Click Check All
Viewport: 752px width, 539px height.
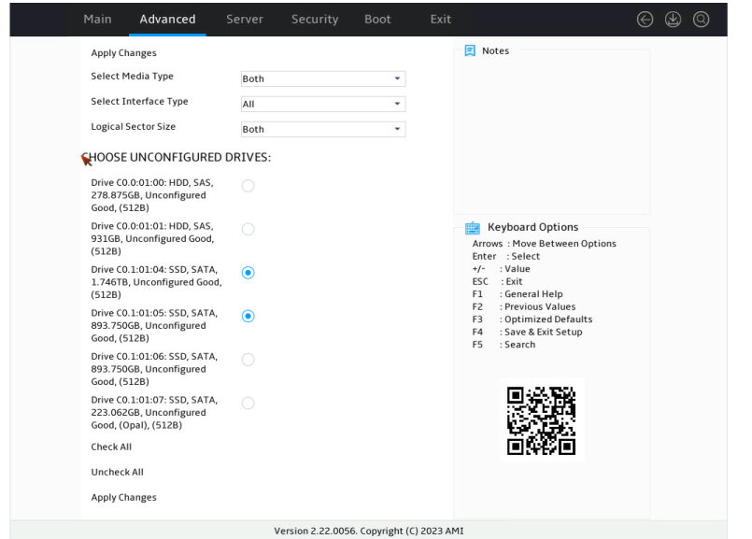(111, 447)
